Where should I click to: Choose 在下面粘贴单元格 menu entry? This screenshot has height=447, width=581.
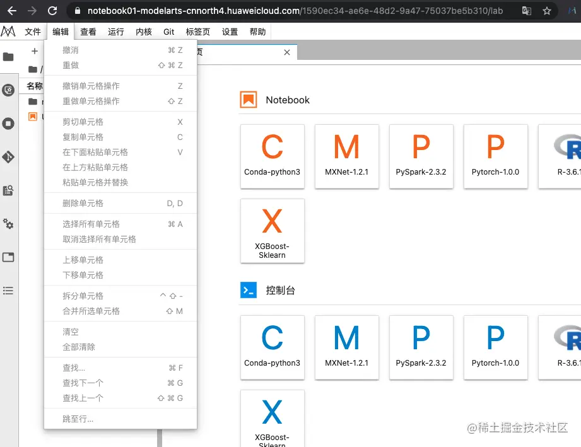click(120, 152)
